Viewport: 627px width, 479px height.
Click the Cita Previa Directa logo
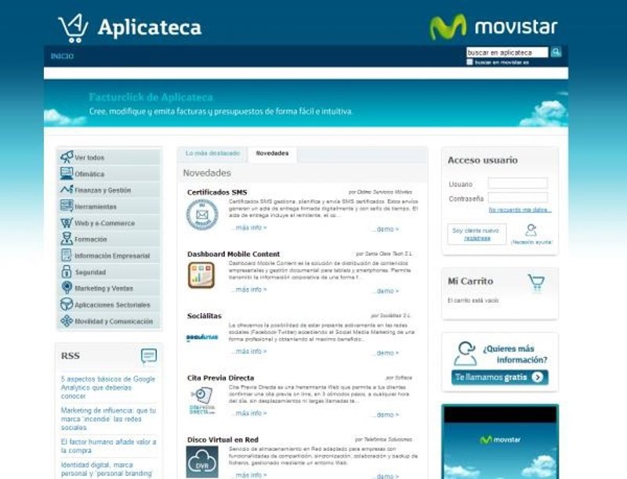pyautogui.click(x=201, y=399)
